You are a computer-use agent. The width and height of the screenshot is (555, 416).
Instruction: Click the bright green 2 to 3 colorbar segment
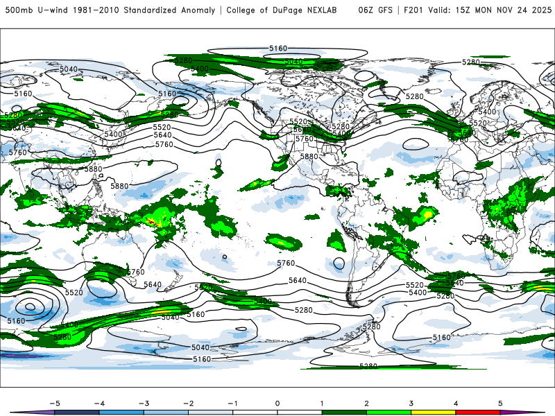(x=388, y=413)
